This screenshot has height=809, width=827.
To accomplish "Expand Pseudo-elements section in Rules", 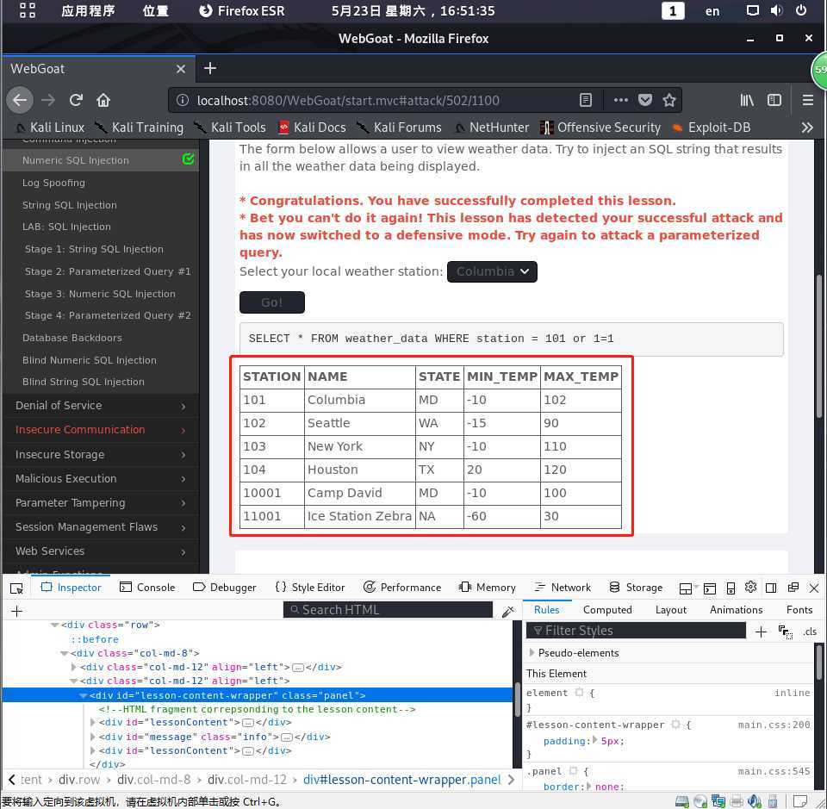I will (x=532, y=653).
